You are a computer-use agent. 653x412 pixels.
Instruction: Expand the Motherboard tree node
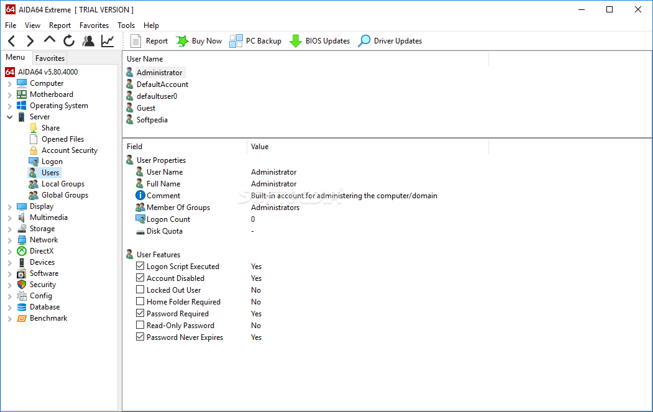tap(9, 95)
